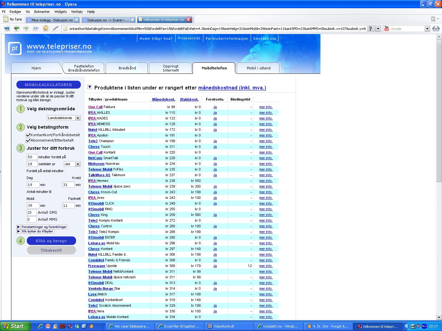Click the wand/pencil icon in navigation toolbar

tap(56, 28)
